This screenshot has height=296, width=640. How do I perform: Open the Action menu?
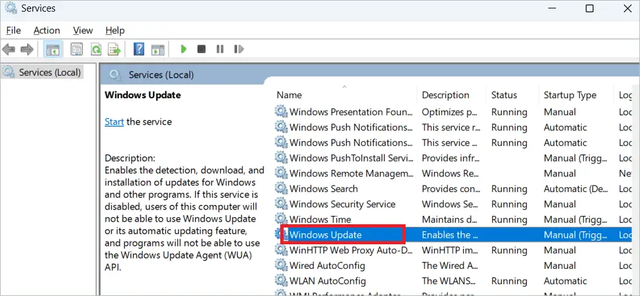(46, 30)
